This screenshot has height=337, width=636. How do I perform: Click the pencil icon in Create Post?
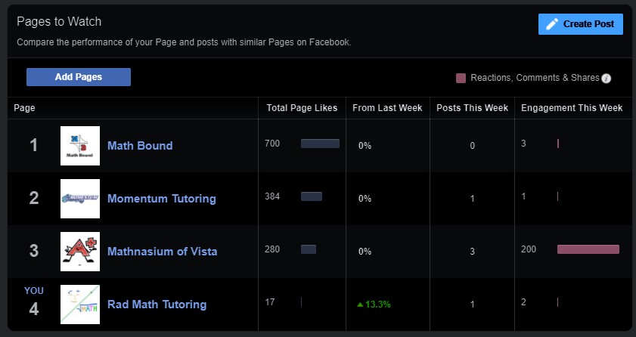pos(551,24)
